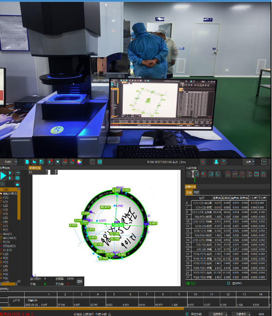
Task: Select Axis(1) in the program tree
Action: [7, 234]
